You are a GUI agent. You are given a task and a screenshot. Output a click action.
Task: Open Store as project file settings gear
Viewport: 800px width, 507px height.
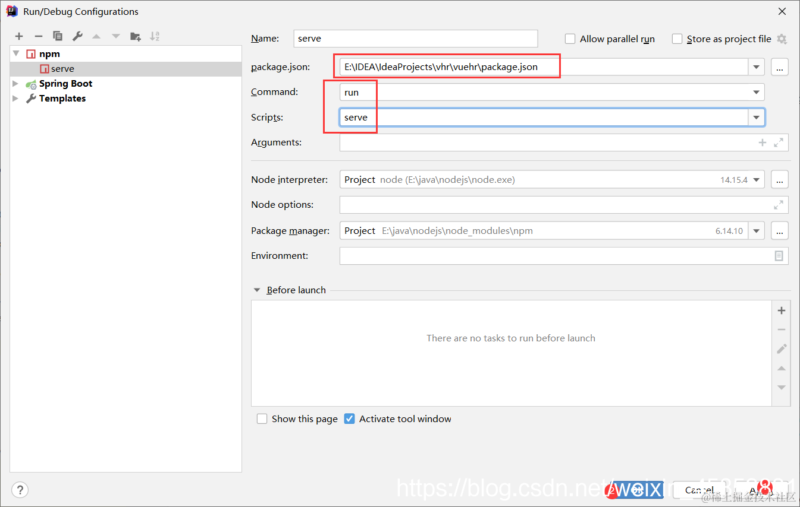[782, 39]
